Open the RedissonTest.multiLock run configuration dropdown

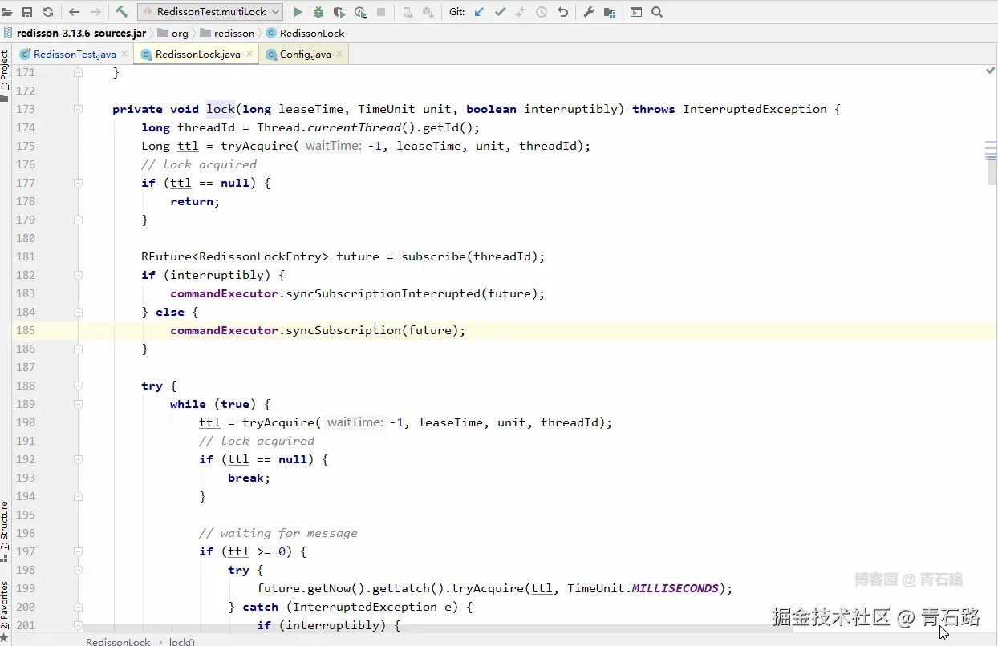point(210,12)
